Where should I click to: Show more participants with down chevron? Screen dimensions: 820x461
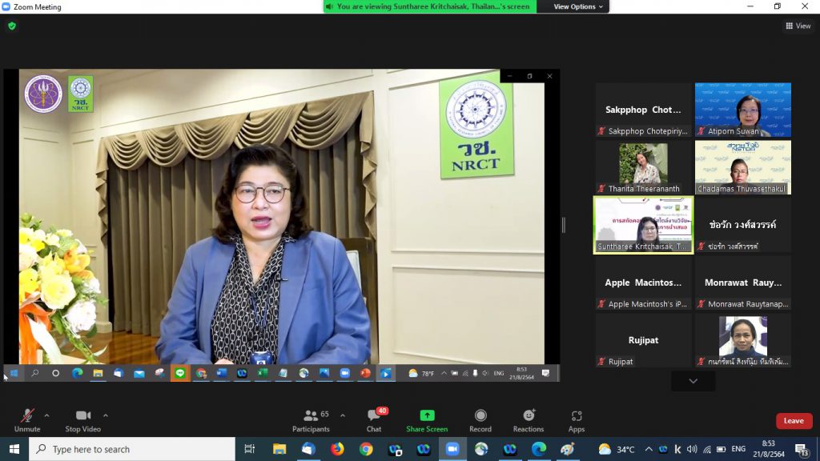tap(693, 381)
